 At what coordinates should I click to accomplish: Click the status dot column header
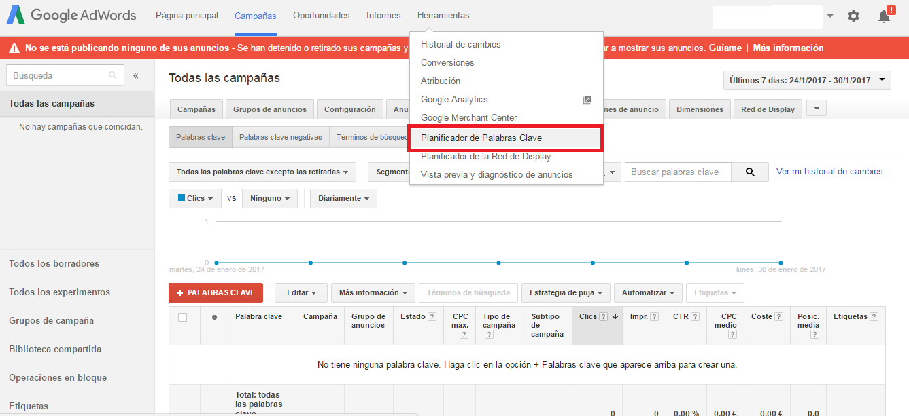pyautogui.click(x=214, y=317)
